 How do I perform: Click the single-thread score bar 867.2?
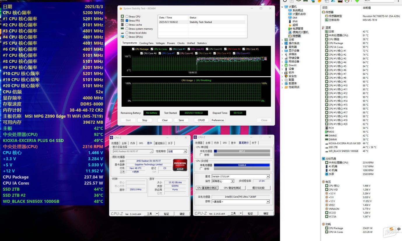click(x=242, y=151)
